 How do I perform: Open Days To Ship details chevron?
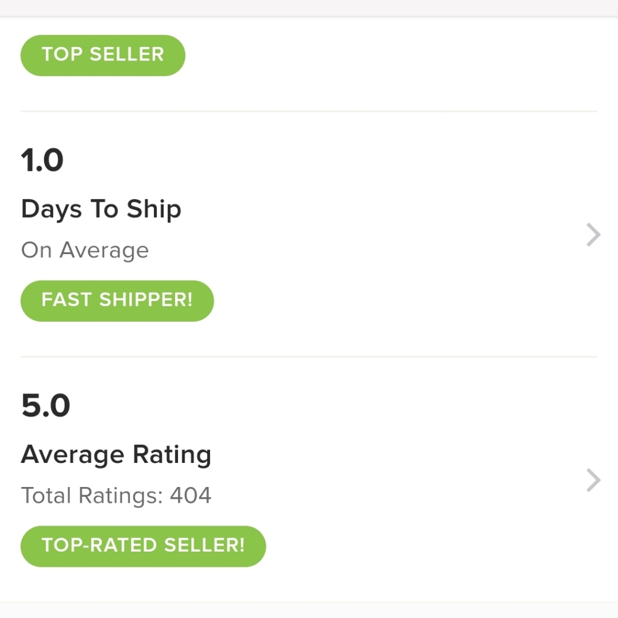[x=593, y=235]
